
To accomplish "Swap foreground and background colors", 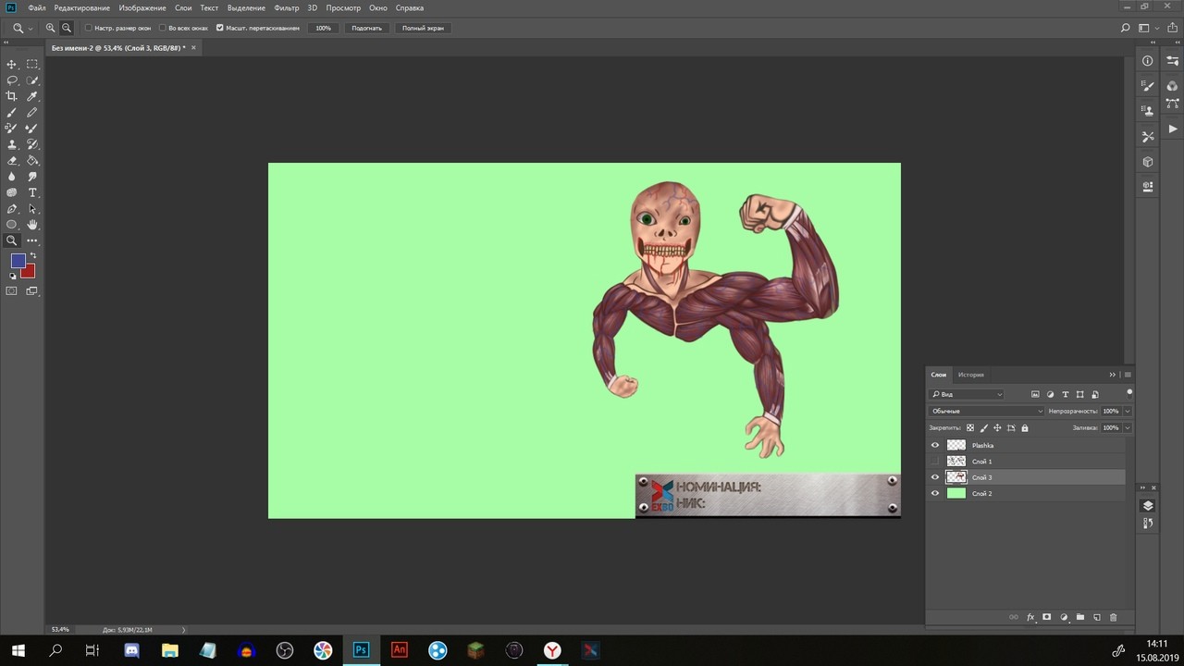I will (33, 255).
